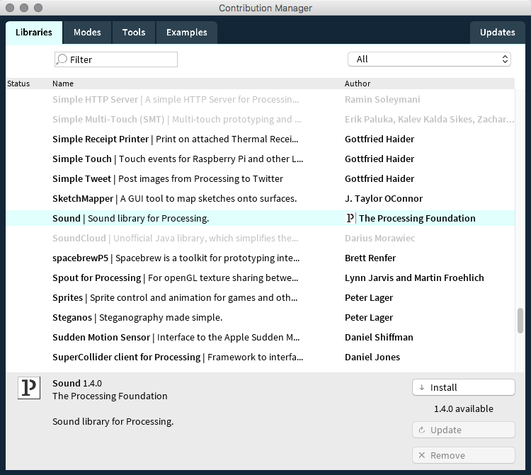
Task: Click the Update button
Action: pyautogui.click(x=464, y=430)
